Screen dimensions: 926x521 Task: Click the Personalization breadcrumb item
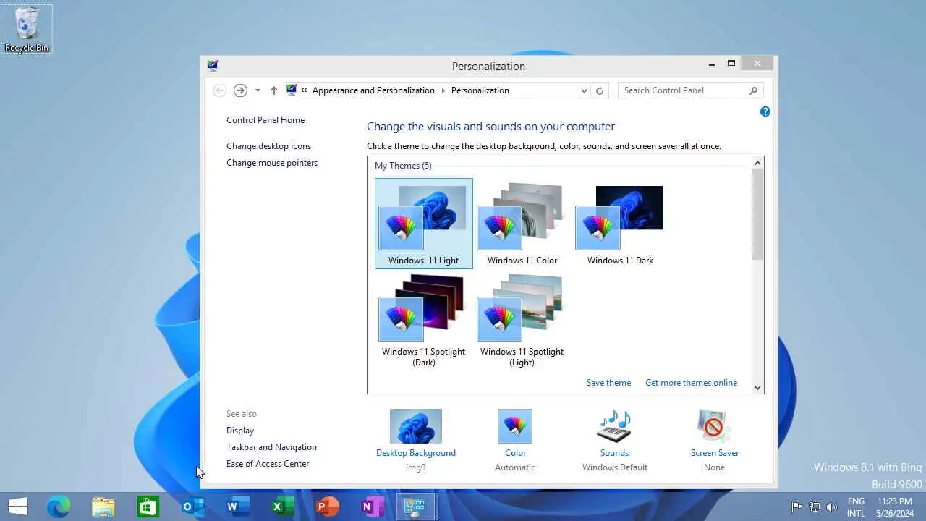point(480,90)
